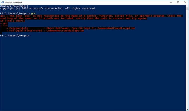Viewport: 189px width, 111px height.
Task: Click the 'ObjectNotFound' error text
Action: 57,28
